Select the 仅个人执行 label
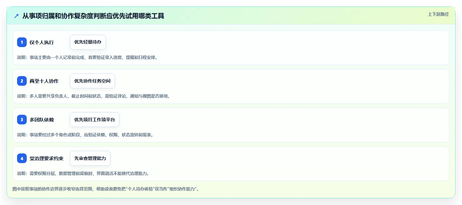462x205 pixels. 42,42
